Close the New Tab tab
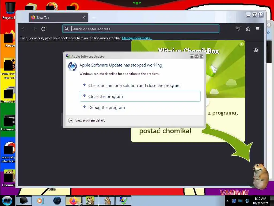The width and height of the screenshot is (274, 206). tap(84, 17)
